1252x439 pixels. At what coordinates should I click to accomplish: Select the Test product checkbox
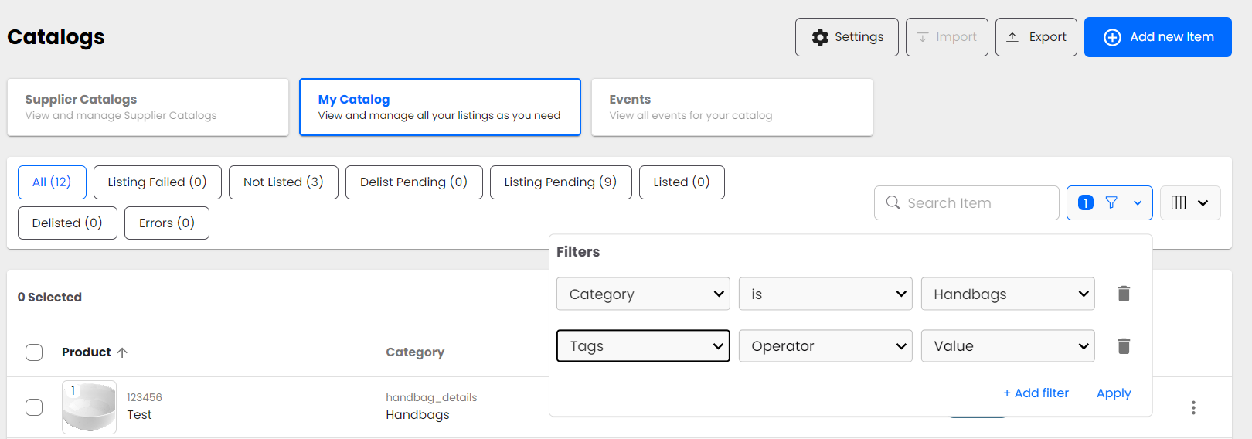34,407
